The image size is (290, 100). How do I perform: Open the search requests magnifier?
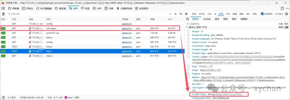click(x=181, y=14)
